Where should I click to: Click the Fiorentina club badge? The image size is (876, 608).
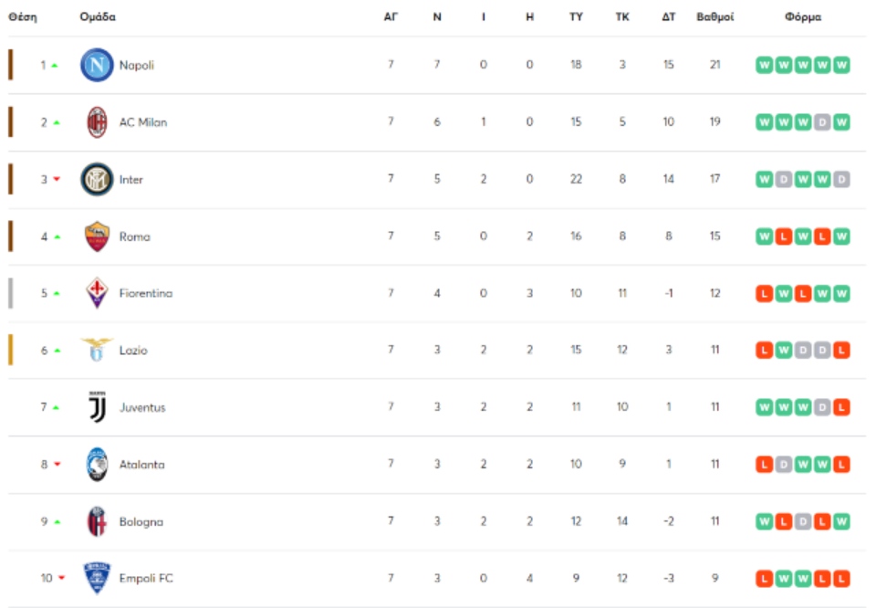pos(97,293)
